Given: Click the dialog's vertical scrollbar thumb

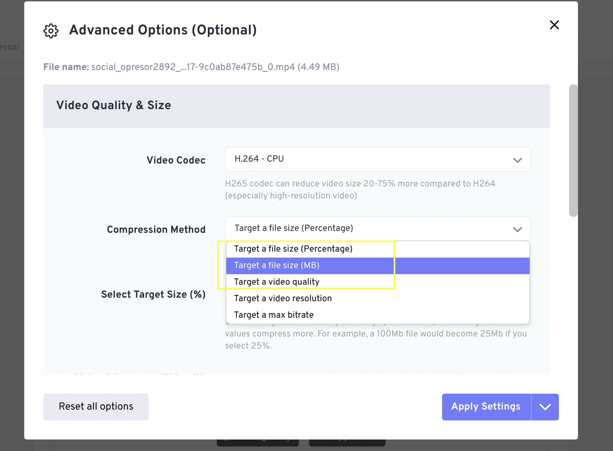Looking at the screenshot, I should 573,151.
